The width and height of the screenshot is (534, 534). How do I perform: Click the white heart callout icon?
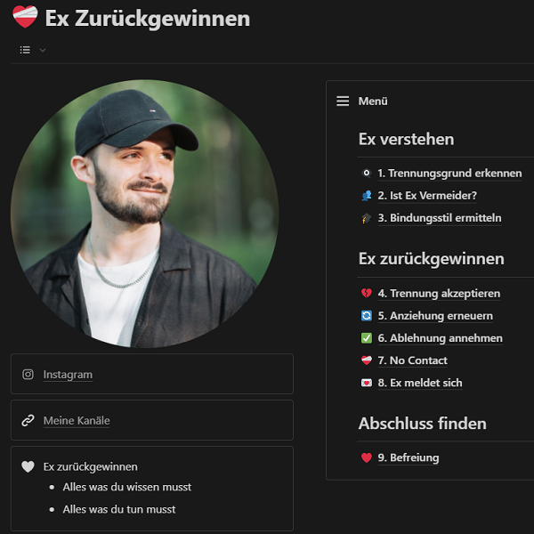[x=28, y=466]
